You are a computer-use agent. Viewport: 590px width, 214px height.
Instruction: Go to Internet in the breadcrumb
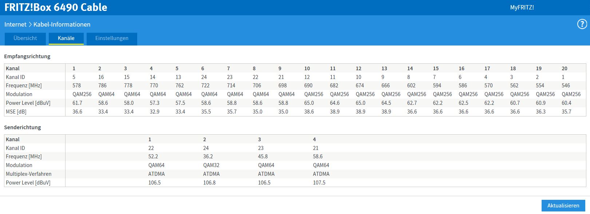pyautogui.click(x=15, y=24)
